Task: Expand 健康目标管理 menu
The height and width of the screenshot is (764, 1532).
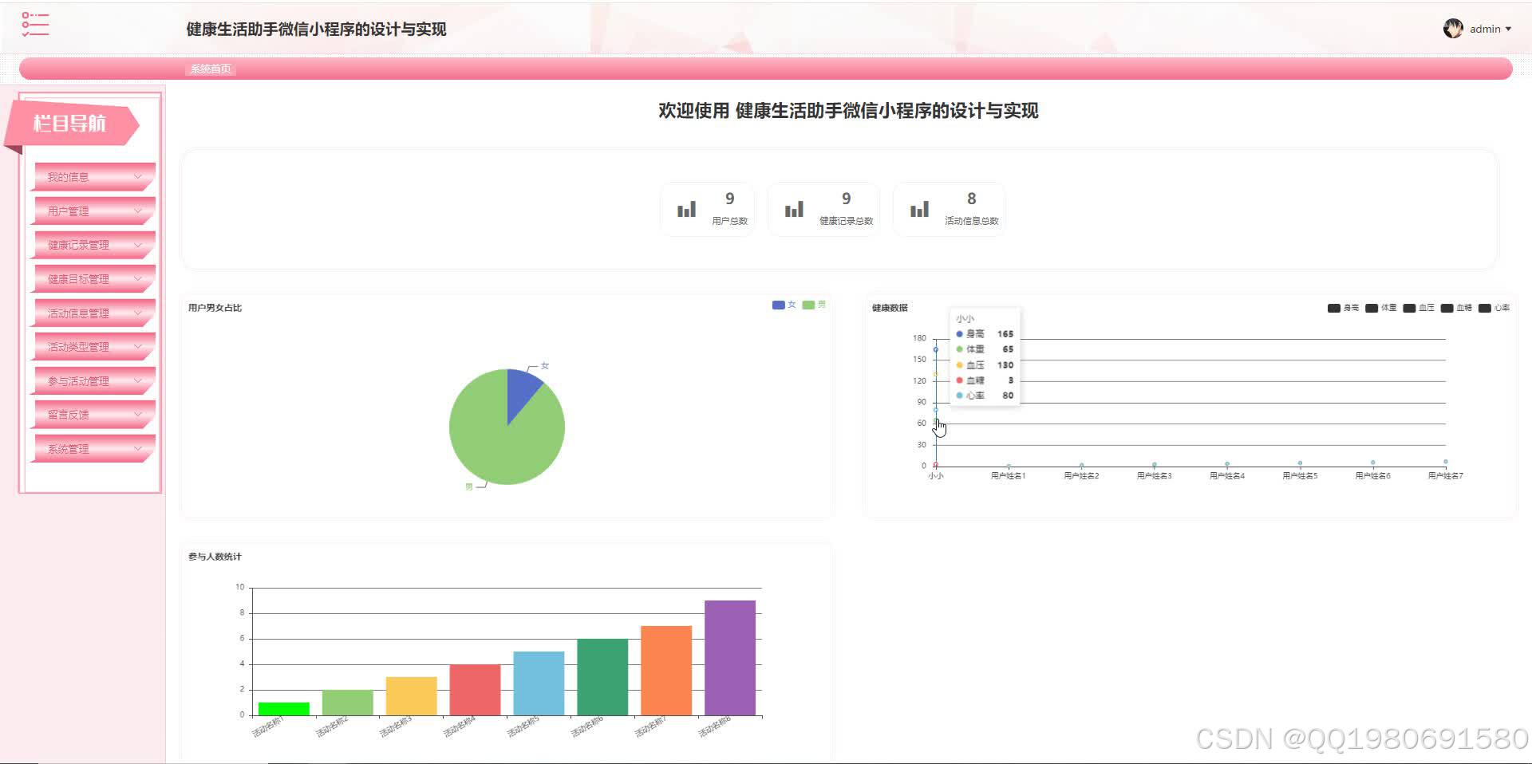Action: click(93, 279)
